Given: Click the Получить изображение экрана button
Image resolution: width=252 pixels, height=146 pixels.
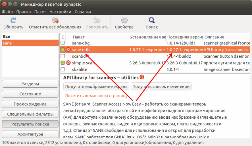Looking at the screenshot, I should click(x=96, y=87).
